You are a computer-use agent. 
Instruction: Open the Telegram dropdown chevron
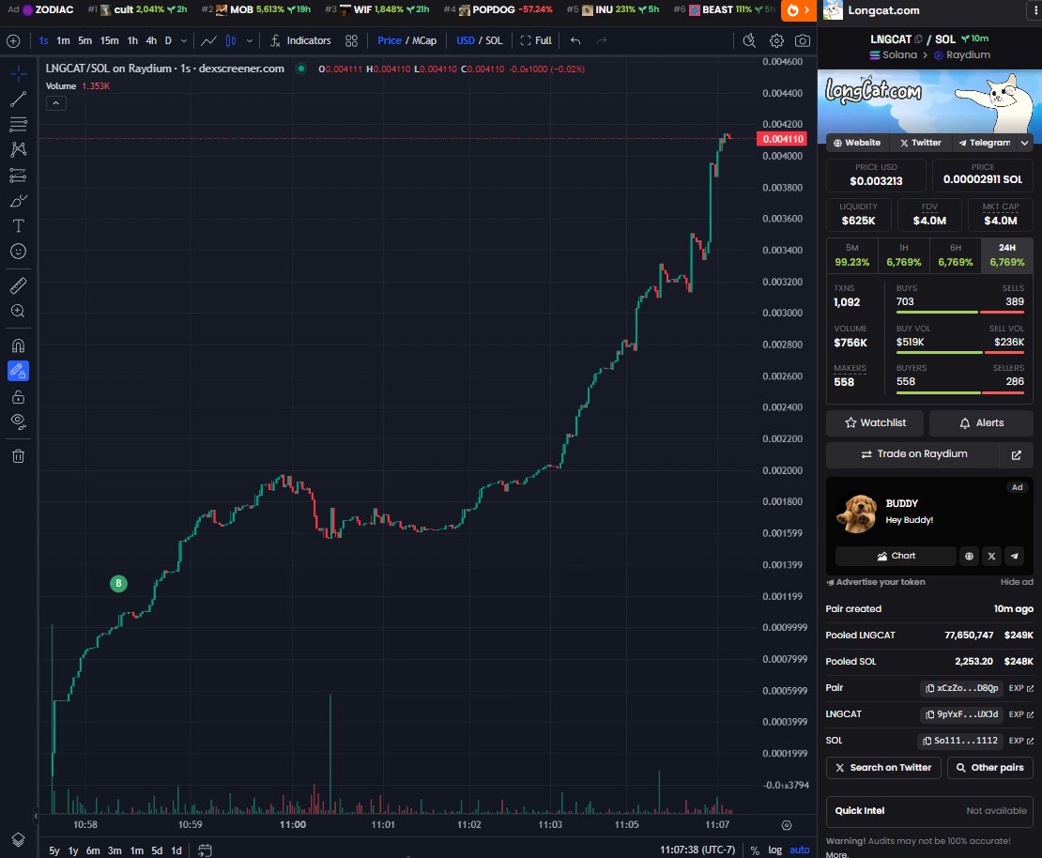(x=1022, y=143)
